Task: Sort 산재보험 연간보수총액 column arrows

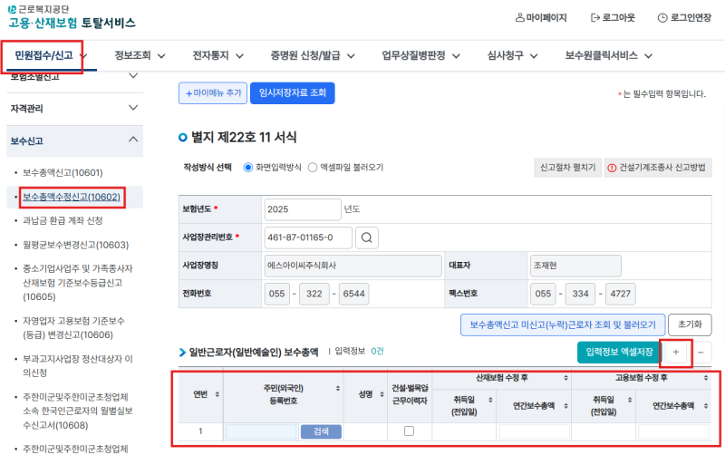Action: (x=565, y=406)
